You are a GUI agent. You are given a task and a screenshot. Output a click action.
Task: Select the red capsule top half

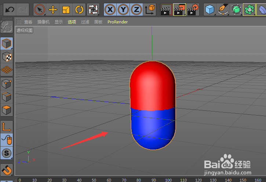[153, 86]
